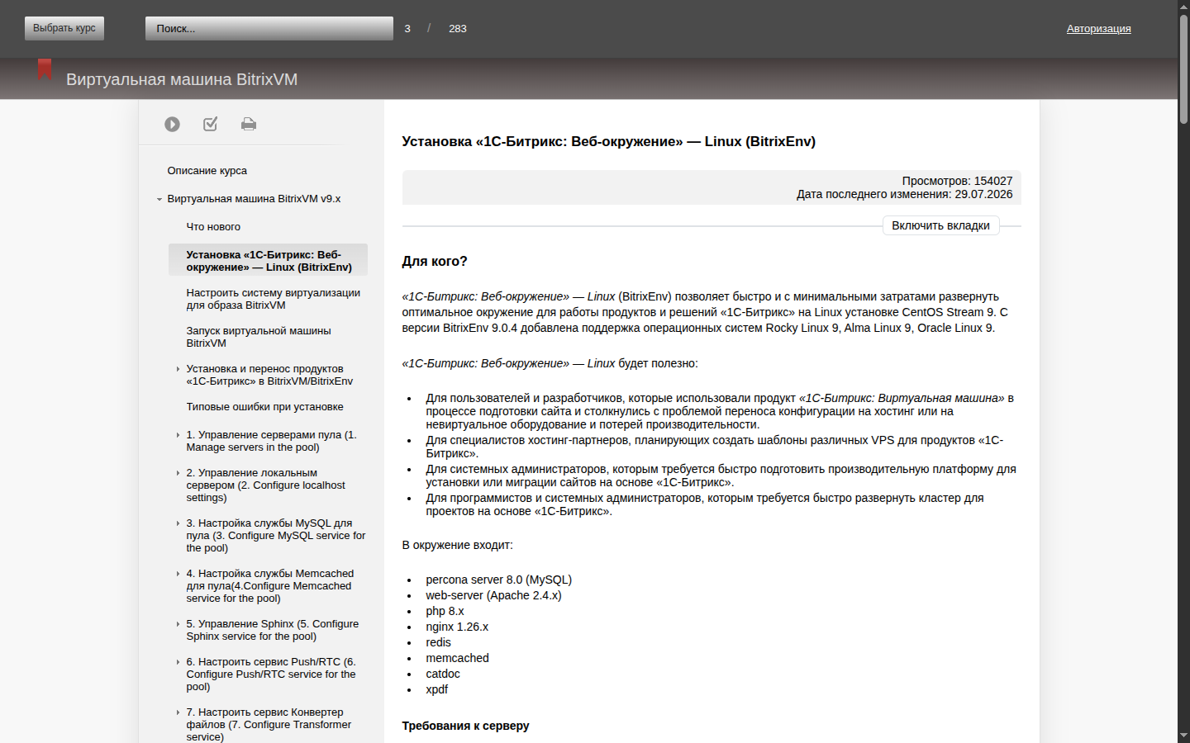Expand 2. Управление локальным сервером arrow
Image resolution: width=1190 pixels, height=743 pixels.
(x=178, y=473)
